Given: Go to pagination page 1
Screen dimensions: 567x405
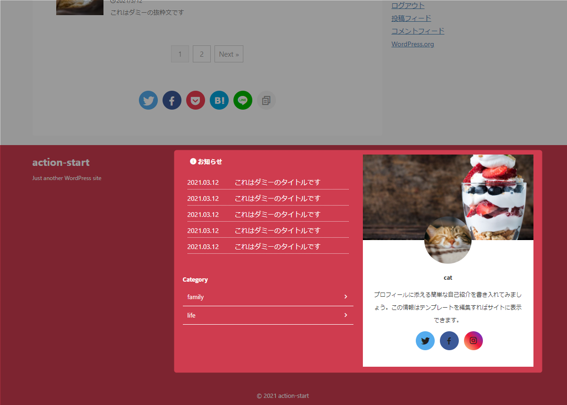Looking at the screenshot, I should 180,54.
